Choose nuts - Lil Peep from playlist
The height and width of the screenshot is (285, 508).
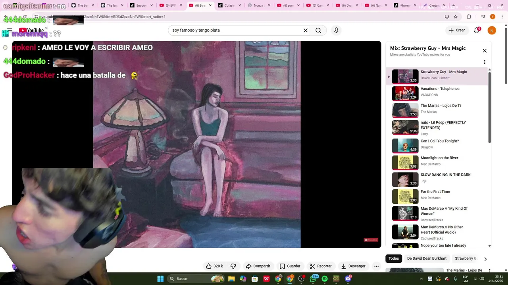tap(437, 128)
